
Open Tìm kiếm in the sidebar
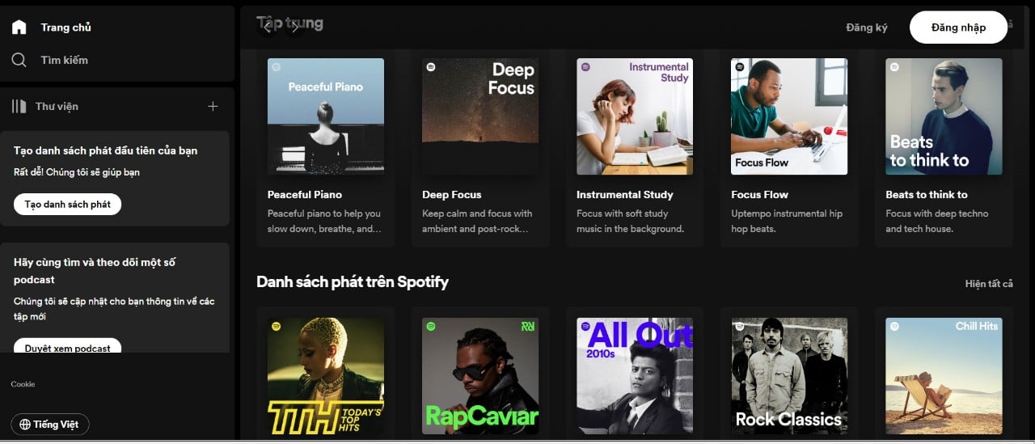[x=65, y=60]
